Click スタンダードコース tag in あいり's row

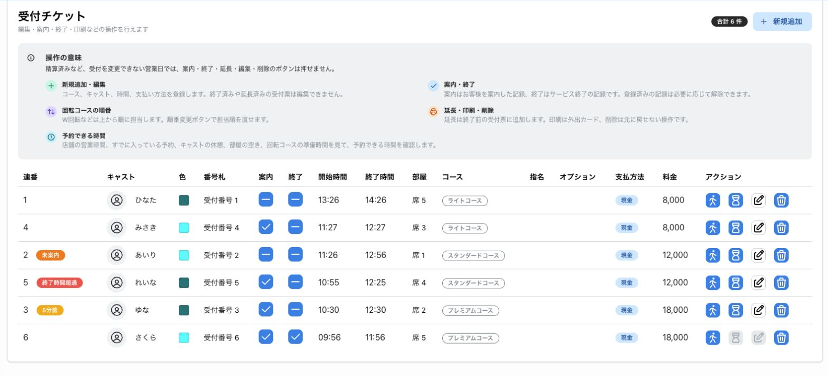tap(473, 256)
